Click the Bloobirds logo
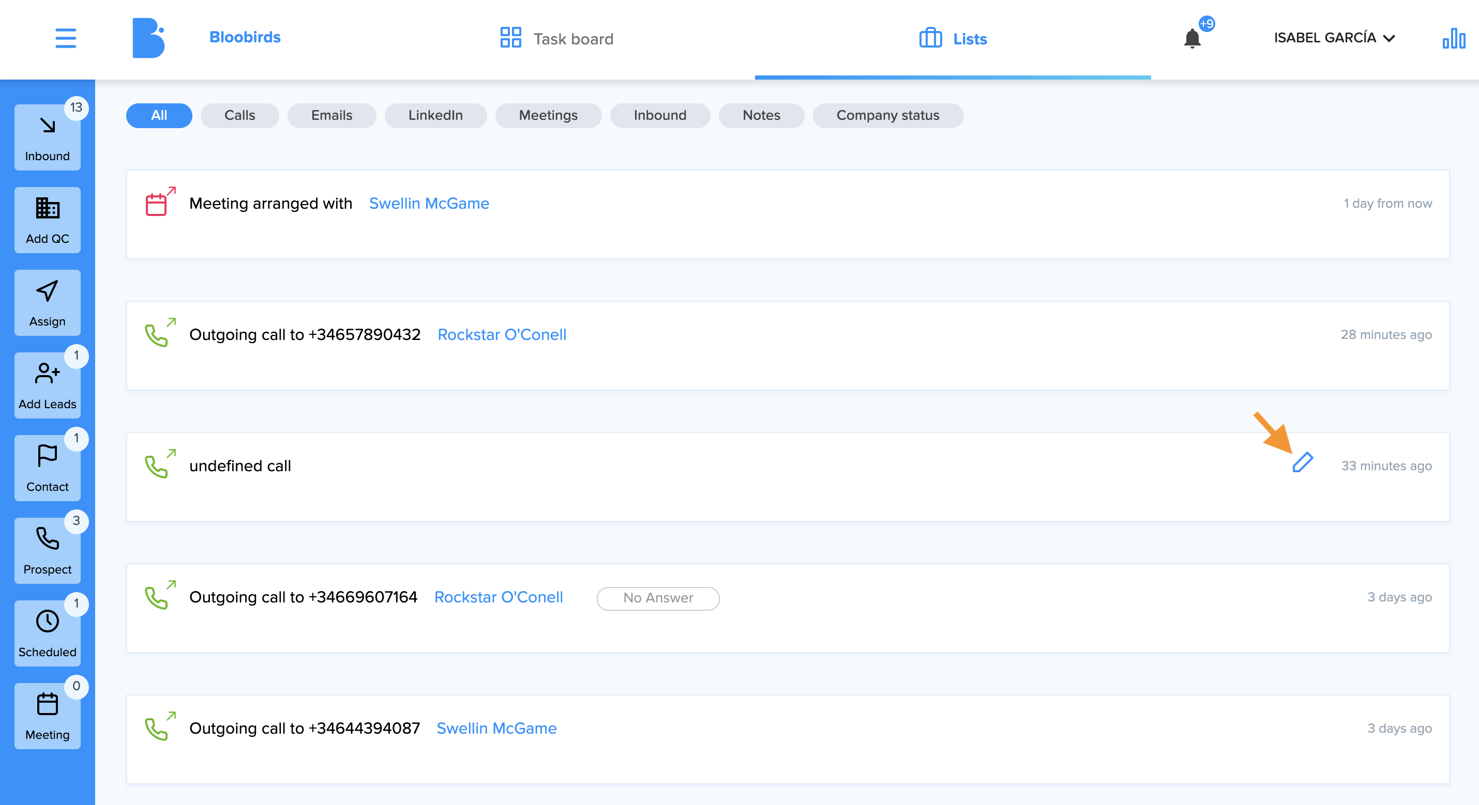This screenshot has width=1479, height=805. 149,38
